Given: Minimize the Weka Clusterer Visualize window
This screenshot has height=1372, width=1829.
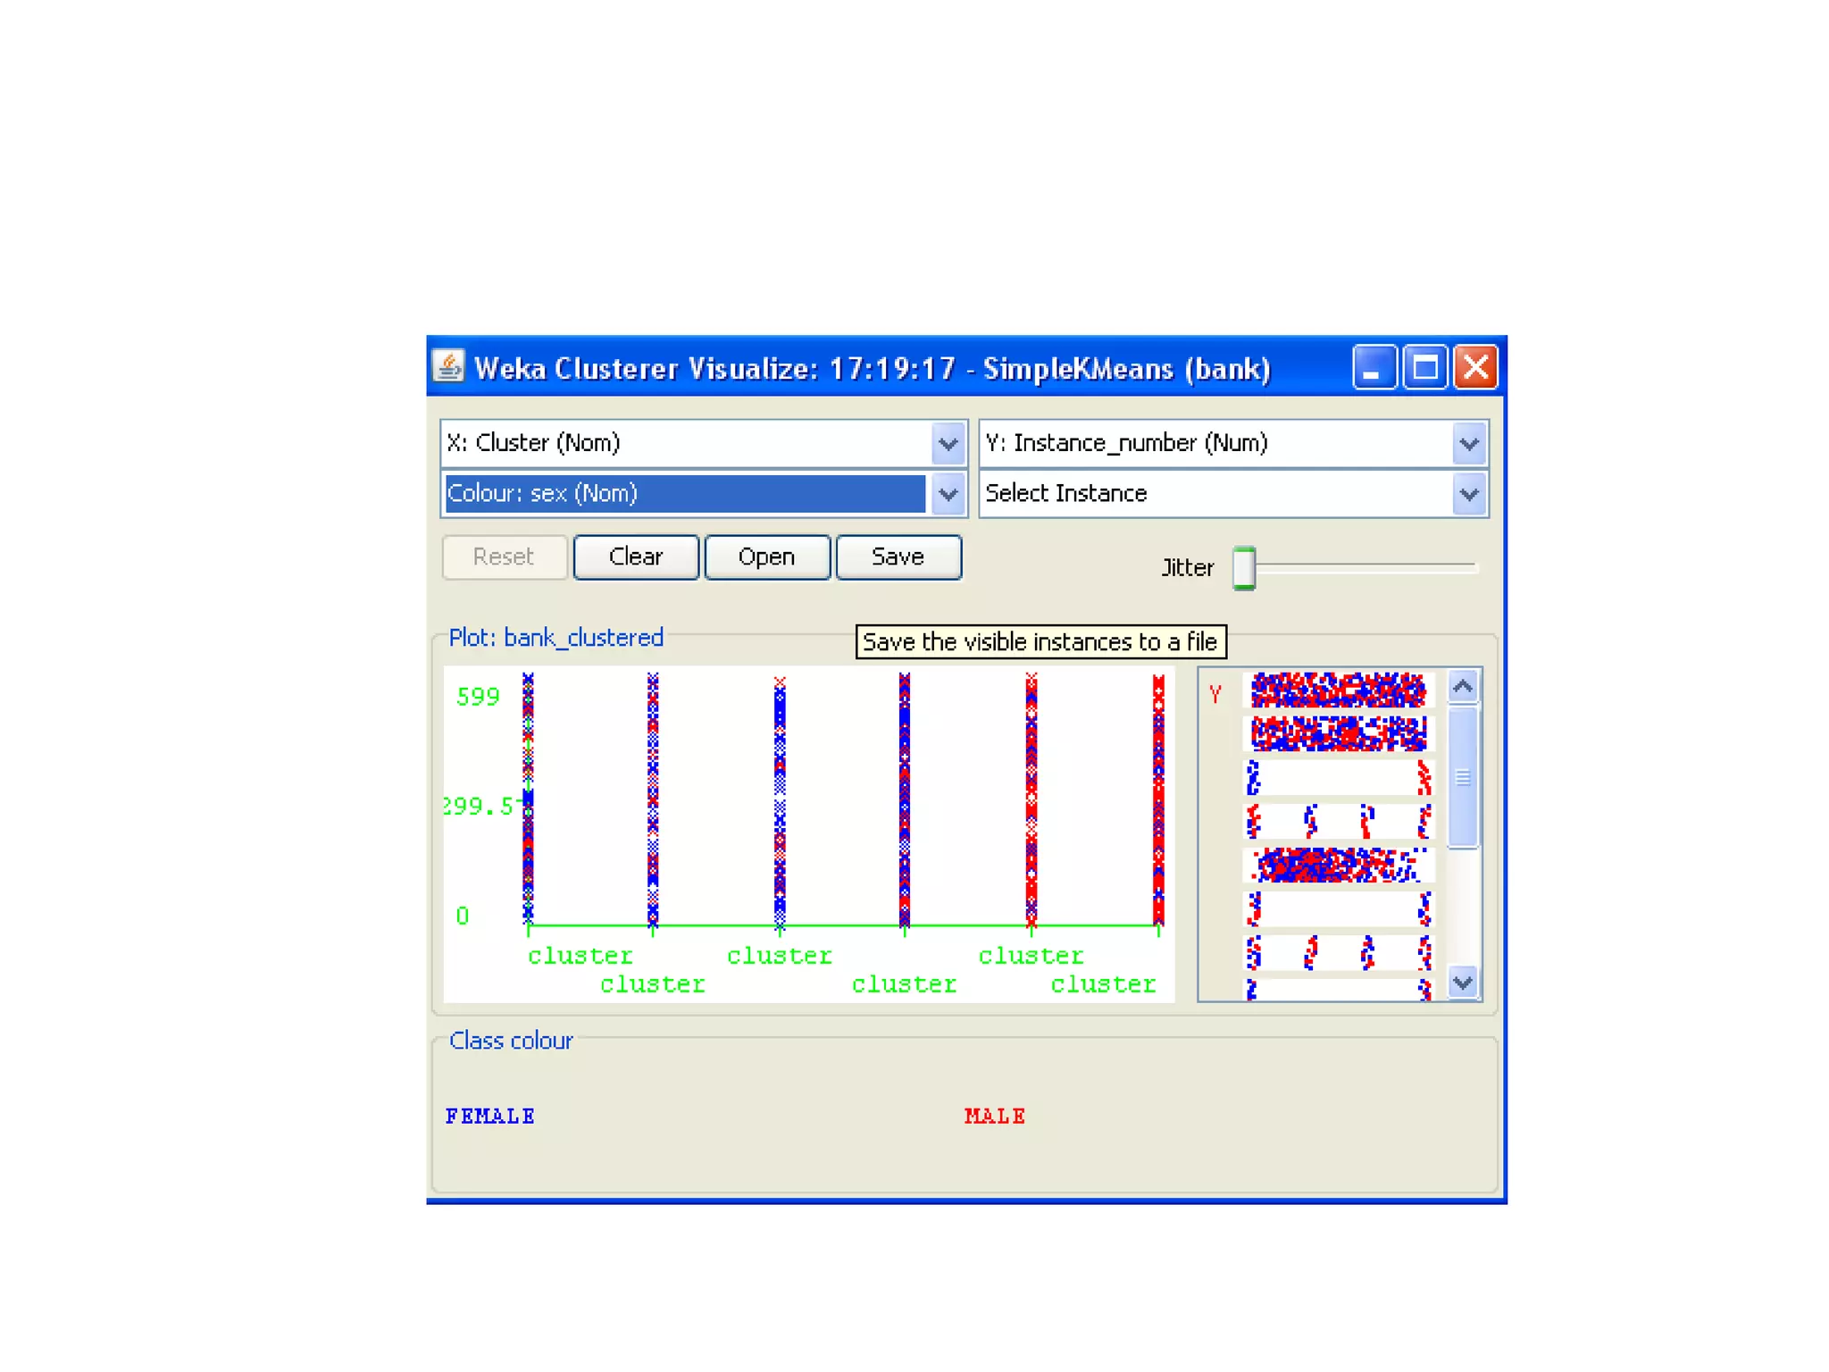Looking at the screenshot, I should tap(1374, 367).
